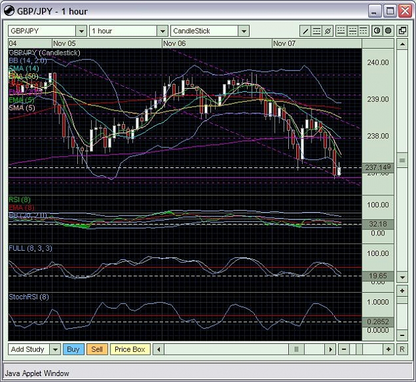
Task: Click the horizontal zoom minus button
Action: [x=344, y=349]
